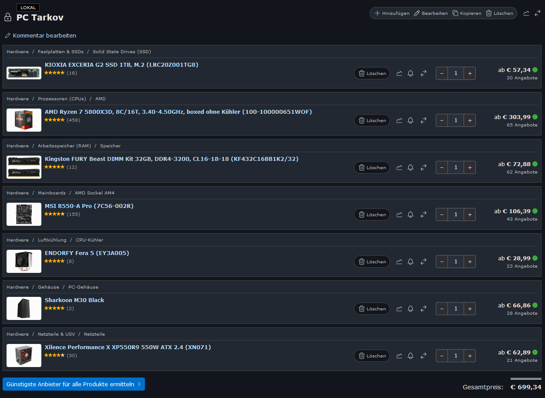The width and height of the screenshot is (545, 398).
Task: Click swap arrows icon in MSI B550-A Pro row
Action: (x=424, y=214)
